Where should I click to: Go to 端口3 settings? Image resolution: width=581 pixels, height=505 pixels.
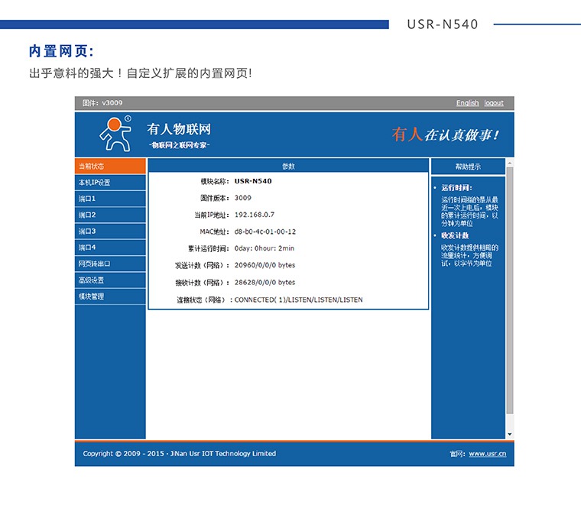point(110,231)
